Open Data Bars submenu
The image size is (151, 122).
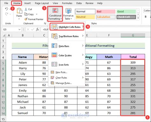pyautogui.click(x=67, y=46)
